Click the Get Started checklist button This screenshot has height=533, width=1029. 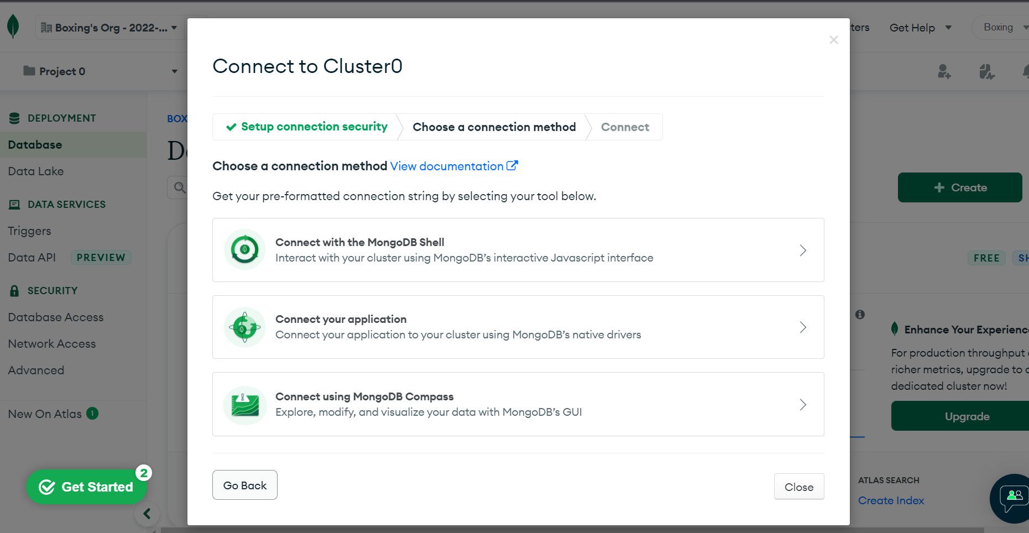point(86,487)
